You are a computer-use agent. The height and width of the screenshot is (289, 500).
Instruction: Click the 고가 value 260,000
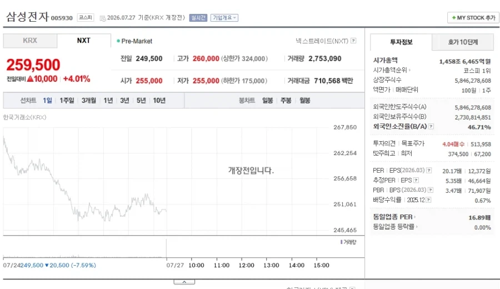point(206,59)
